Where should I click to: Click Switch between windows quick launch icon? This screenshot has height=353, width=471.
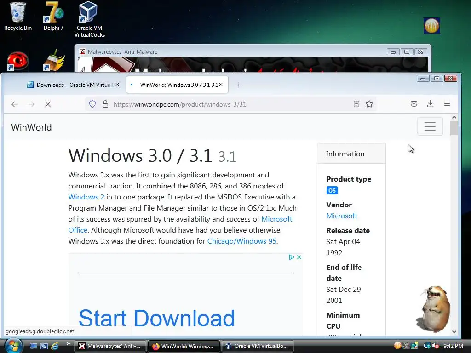tap(44, 347)
